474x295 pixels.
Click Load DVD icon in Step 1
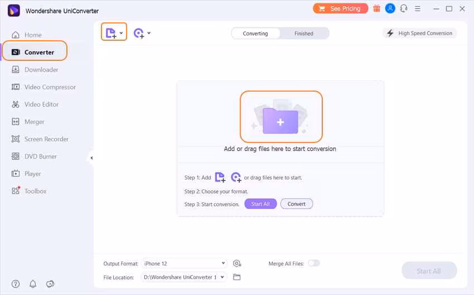point(236,177)
